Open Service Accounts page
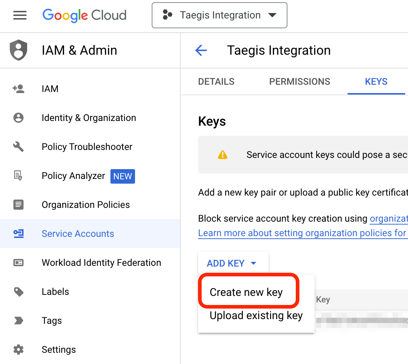408x364 pixels. (90, 234)
